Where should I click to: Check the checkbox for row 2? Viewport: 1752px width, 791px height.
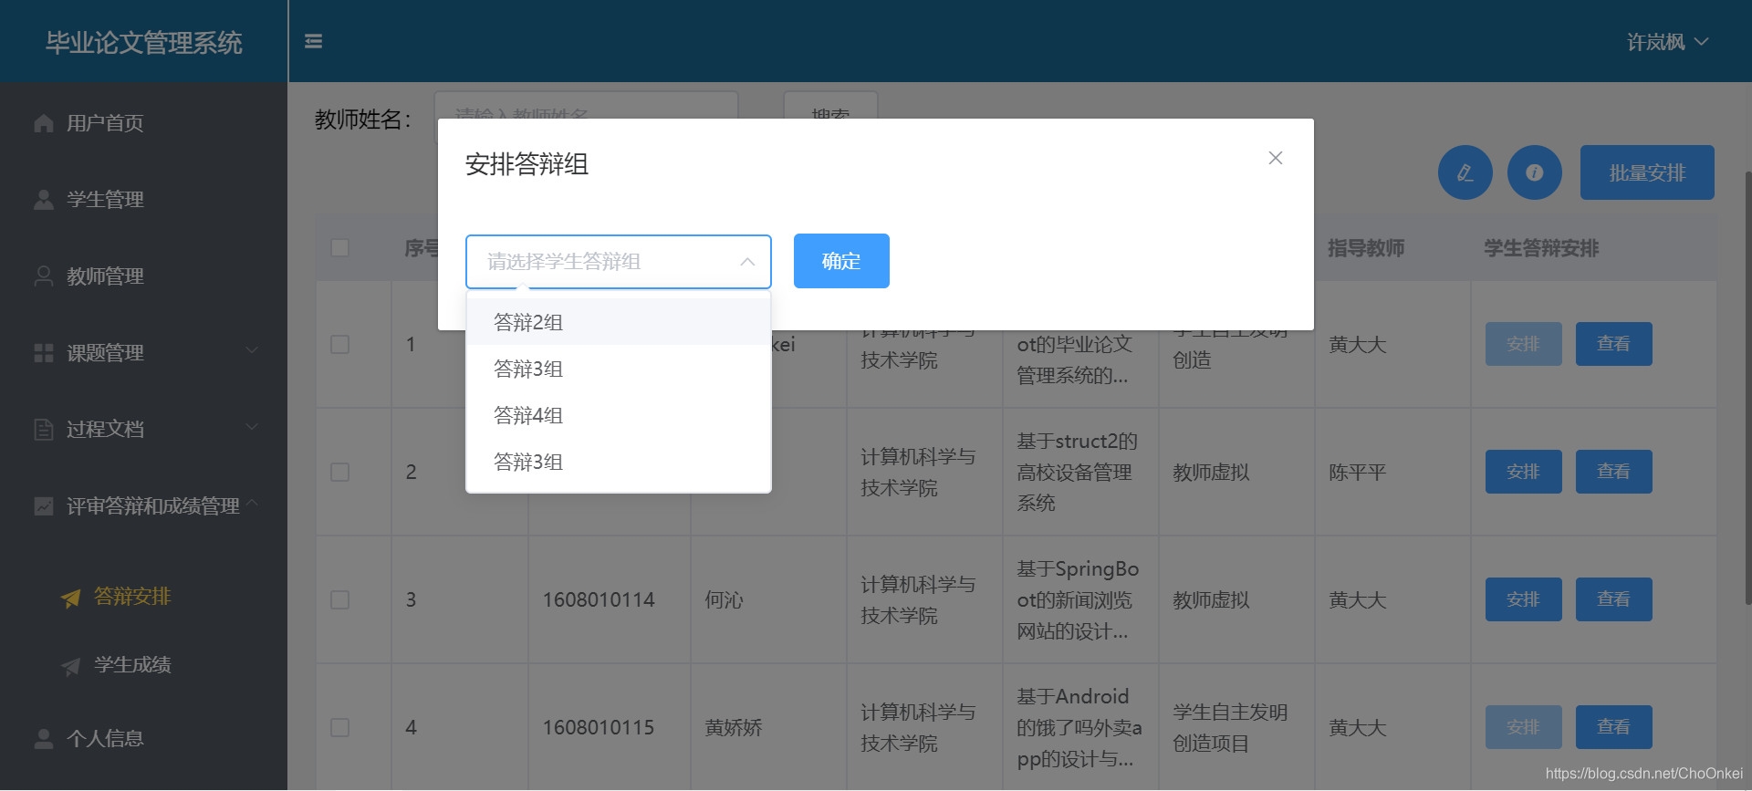pyautogui.click(x=340, y=472)
